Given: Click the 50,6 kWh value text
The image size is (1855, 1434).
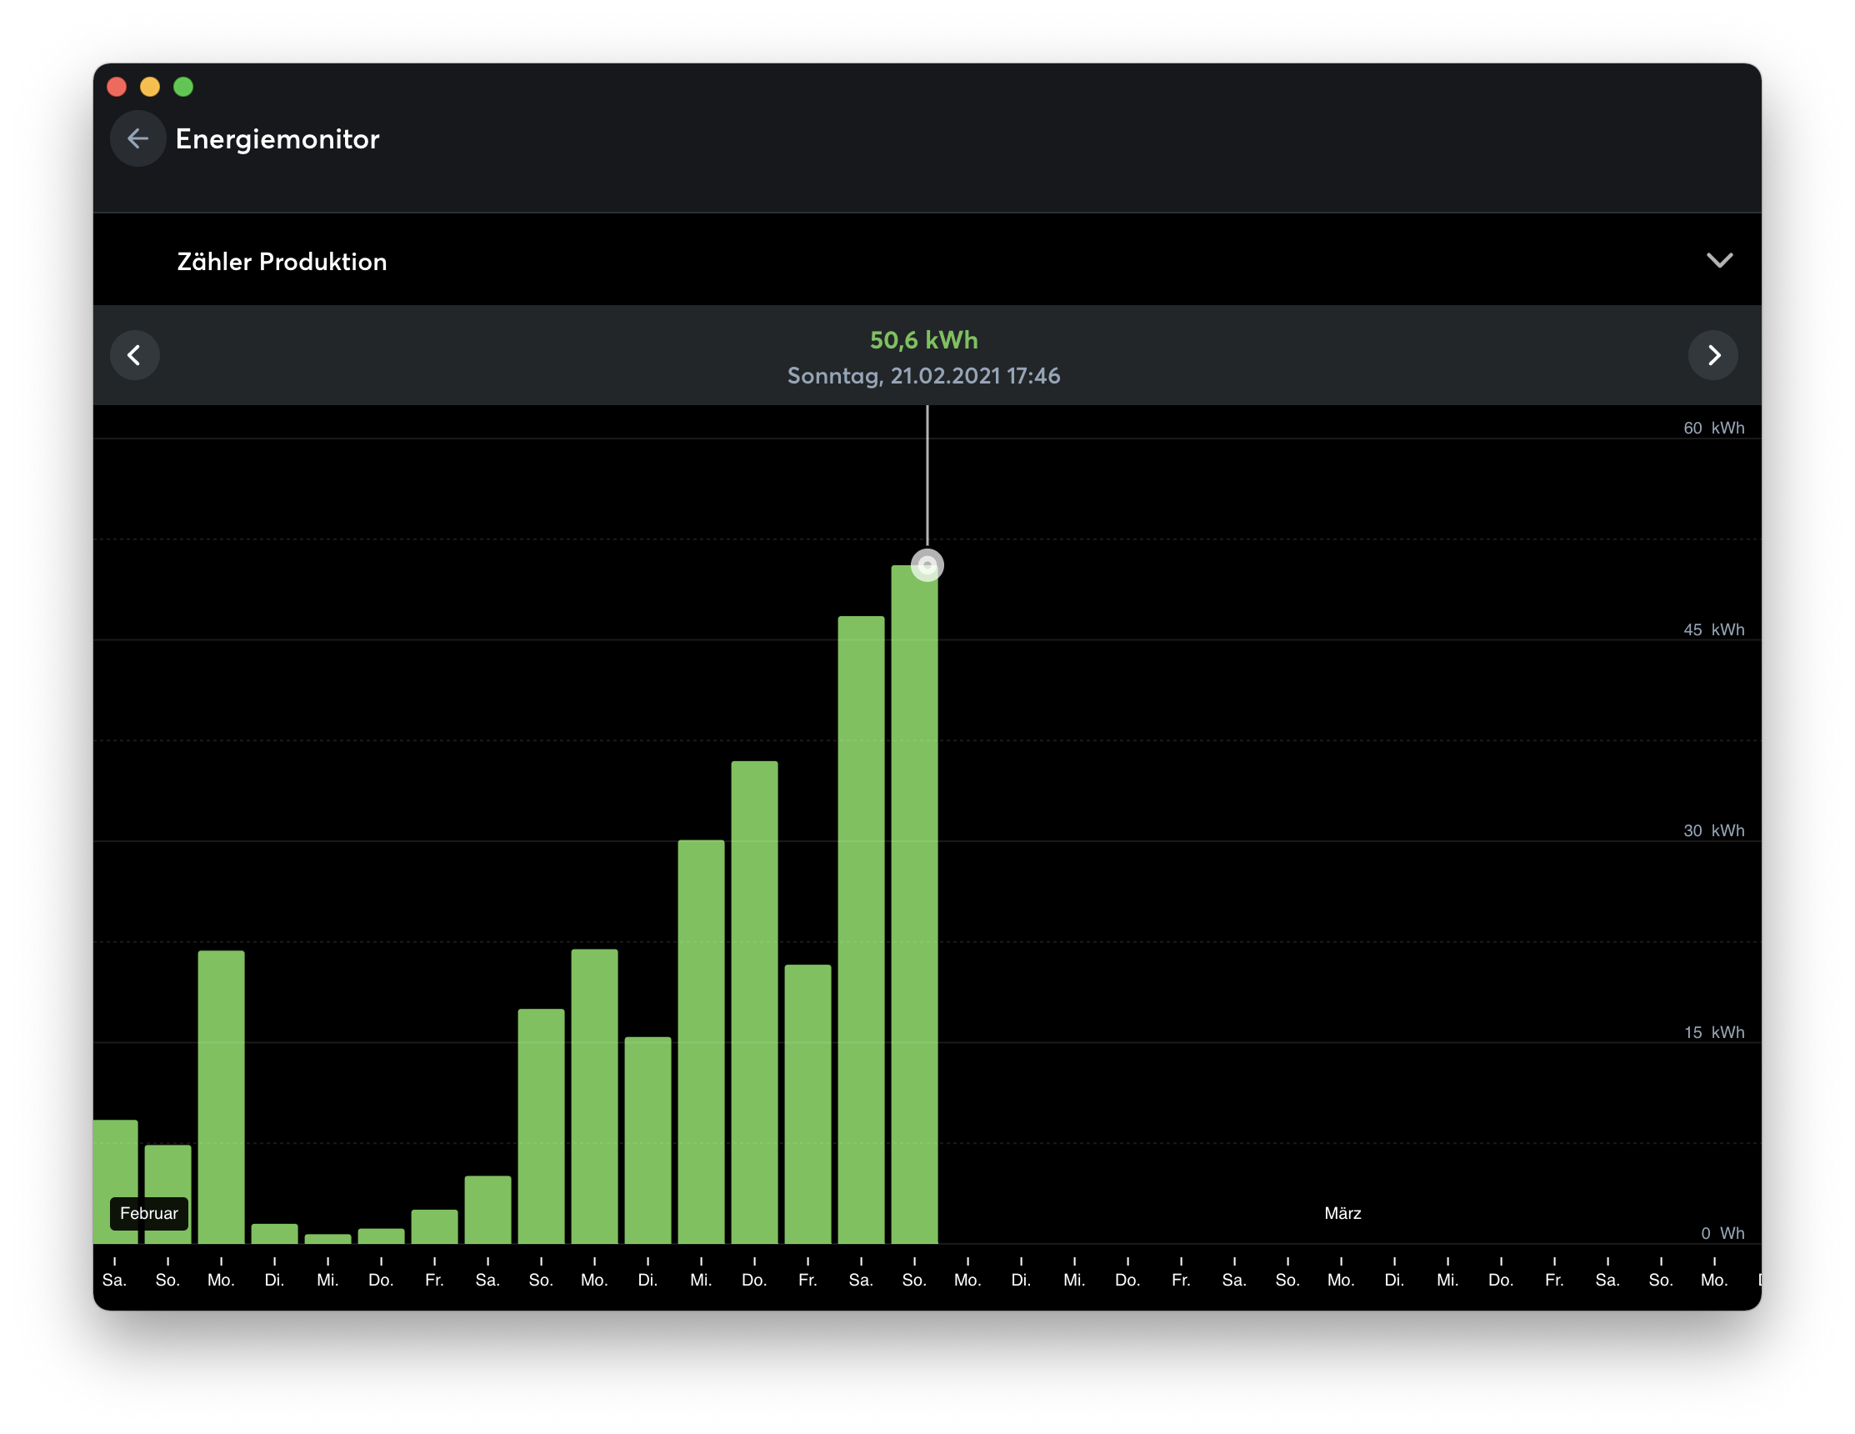Looking at the screenshot, I should pyautogui.click(x=923, y=340).
